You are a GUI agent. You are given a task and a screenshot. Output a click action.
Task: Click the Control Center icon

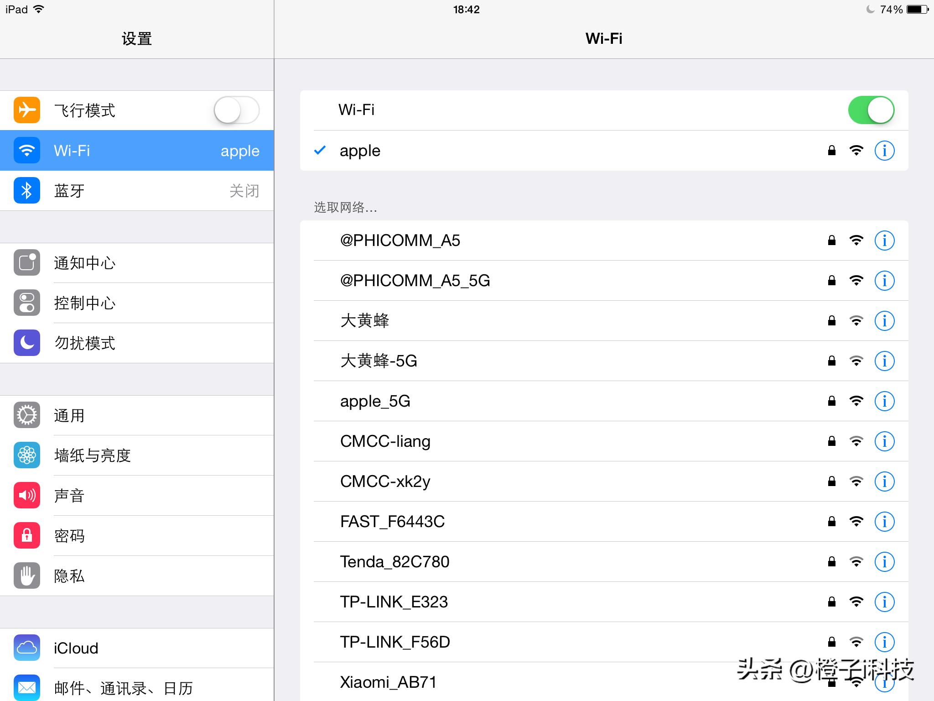pyautogui.click(x=26, y=303)
